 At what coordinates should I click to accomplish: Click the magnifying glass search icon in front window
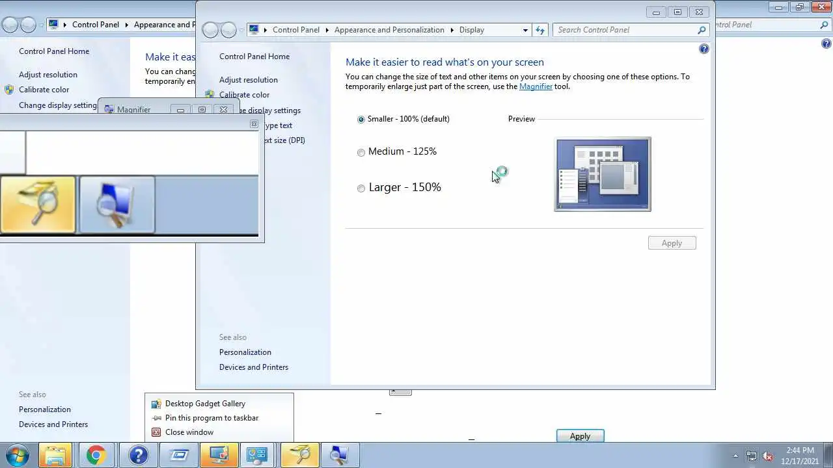coord(702,30)
